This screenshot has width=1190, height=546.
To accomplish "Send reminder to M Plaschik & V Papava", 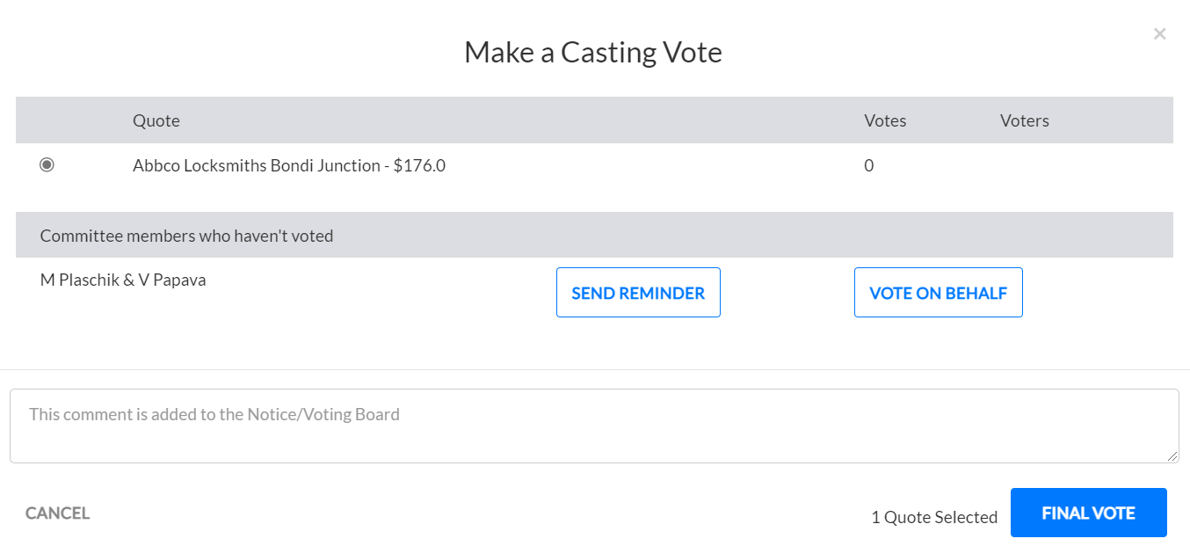I will coord(638,293).
